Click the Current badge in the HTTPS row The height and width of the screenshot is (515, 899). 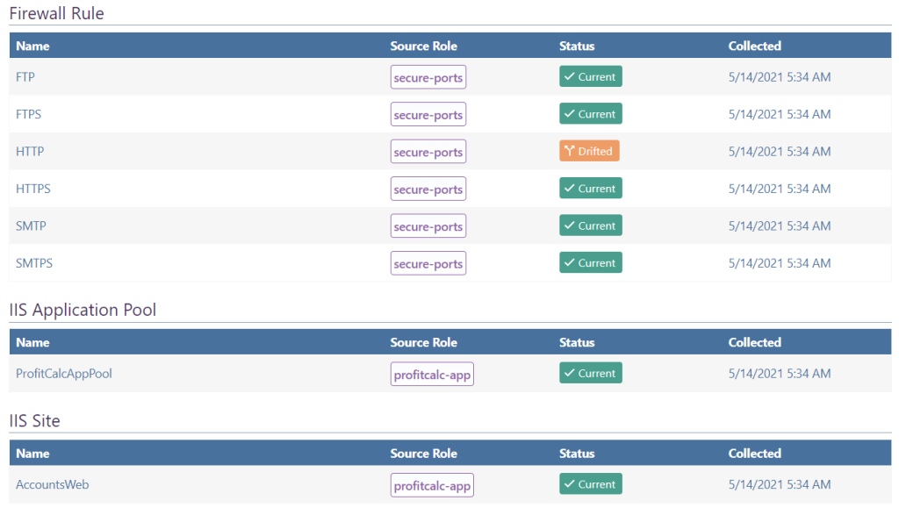[x=590, y=189]
